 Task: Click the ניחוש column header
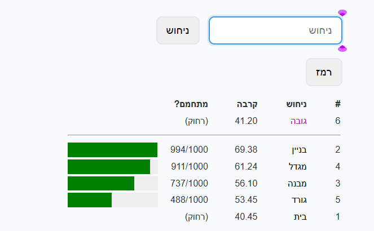click(296, 104)
